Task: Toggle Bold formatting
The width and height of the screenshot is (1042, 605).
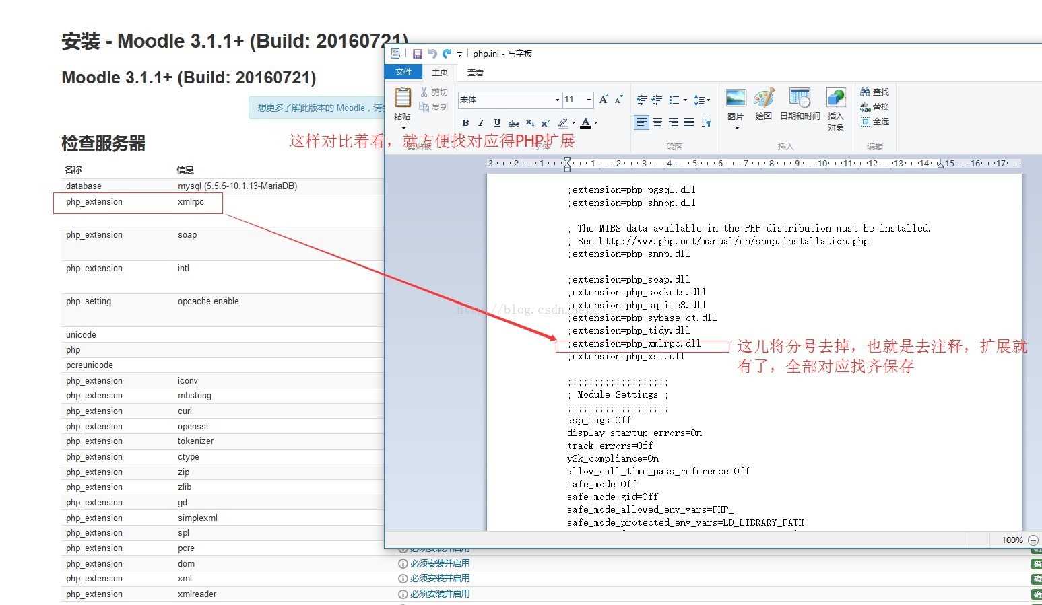Action: pyautogui.click(x=465, y=122)
